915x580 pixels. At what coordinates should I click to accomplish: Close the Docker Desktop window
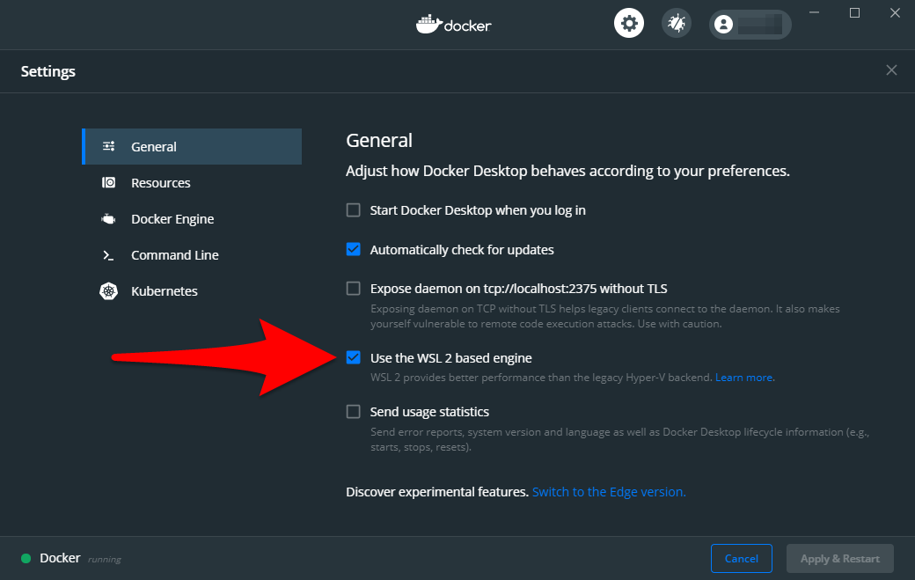(895, 13)
